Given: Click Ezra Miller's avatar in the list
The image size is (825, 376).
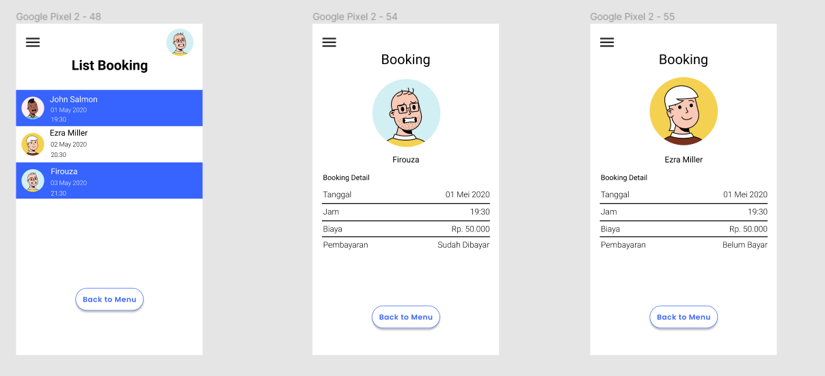Looking at the screenshot, I should point(33,144).
